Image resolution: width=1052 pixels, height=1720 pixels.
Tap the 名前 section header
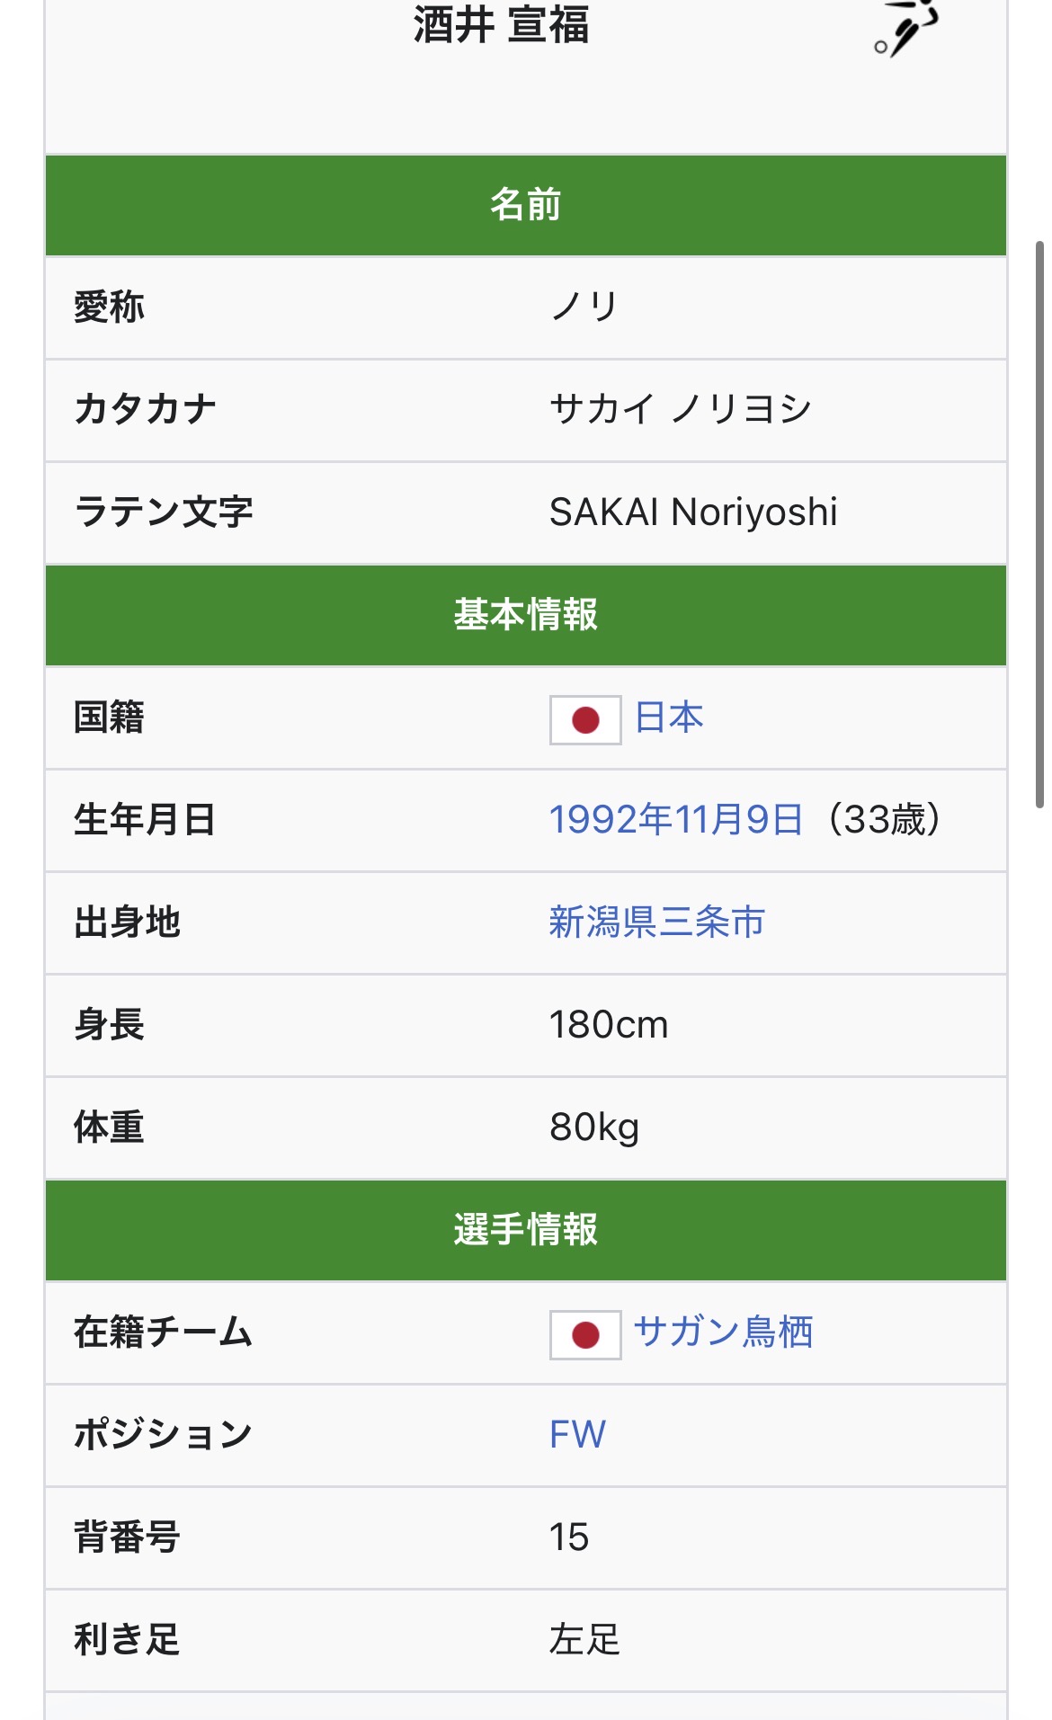click(525, 205)
